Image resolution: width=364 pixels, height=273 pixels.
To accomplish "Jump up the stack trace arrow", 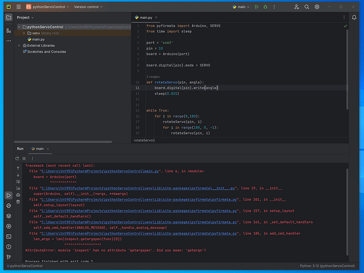I will click(18, 168).
